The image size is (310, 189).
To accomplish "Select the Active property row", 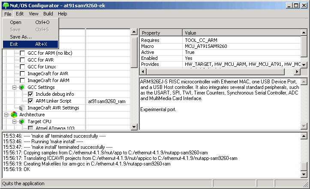I will (x=220, y=52).
